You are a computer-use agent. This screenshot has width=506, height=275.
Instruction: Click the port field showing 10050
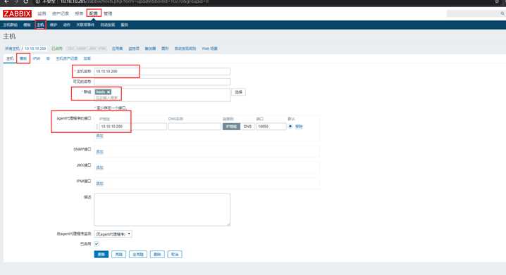click(x=271, y=127)
